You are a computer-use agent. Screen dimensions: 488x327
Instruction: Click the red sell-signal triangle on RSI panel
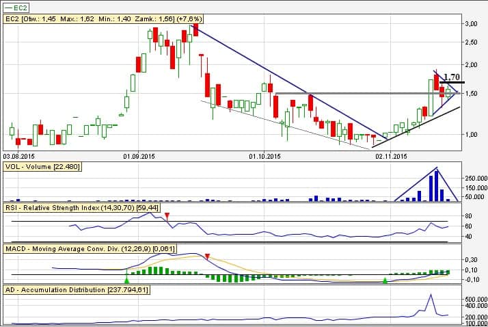(x=168, y=217)
